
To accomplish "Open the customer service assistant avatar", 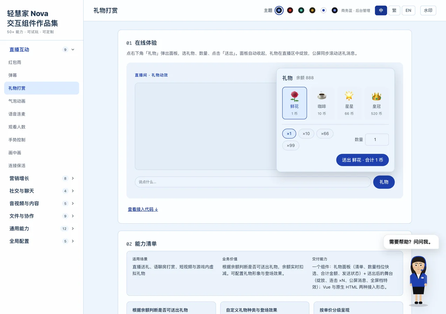I will tap(418, 281).
